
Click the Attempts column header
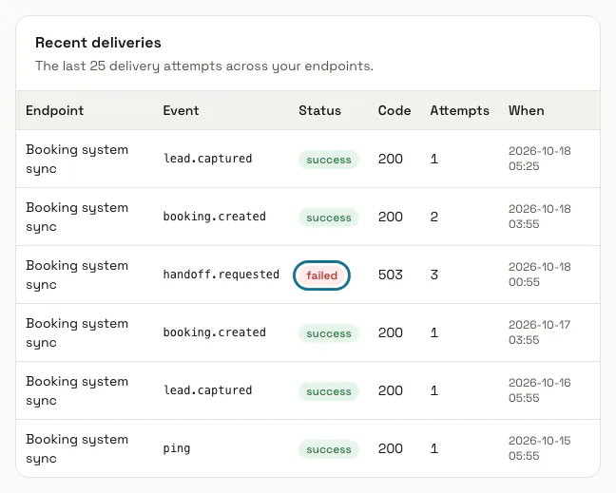(460, 111)
